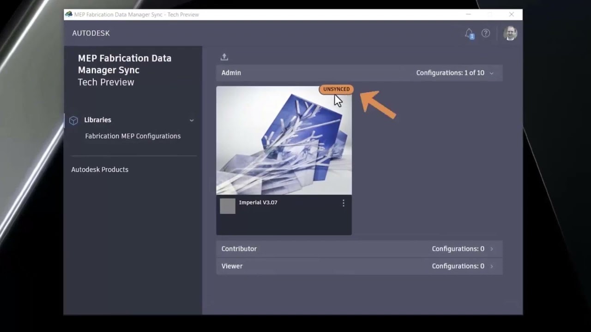The height and width of the screenshot is (332, 591).
Task: Open Fabrication MEP Configurations
Action: point(133,136)
